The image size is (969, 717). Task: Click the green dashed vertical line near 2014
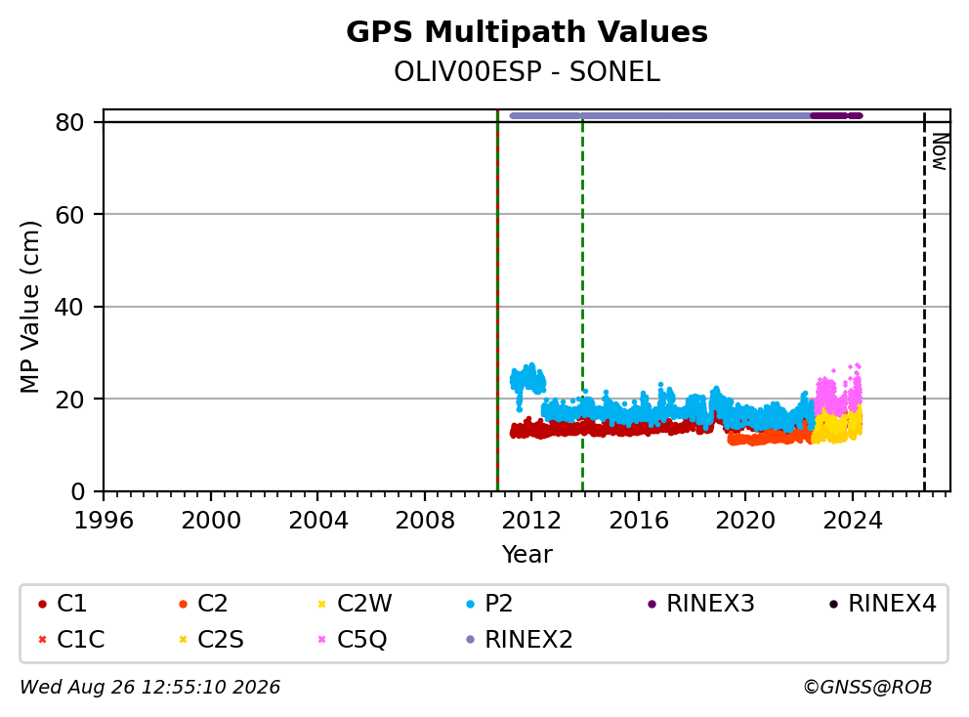click(x=583, y=302)
